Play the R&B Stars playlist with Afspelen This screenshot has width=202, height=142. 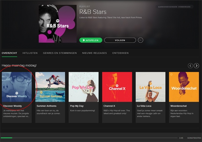pyautogui.click(x=91, y=40)
